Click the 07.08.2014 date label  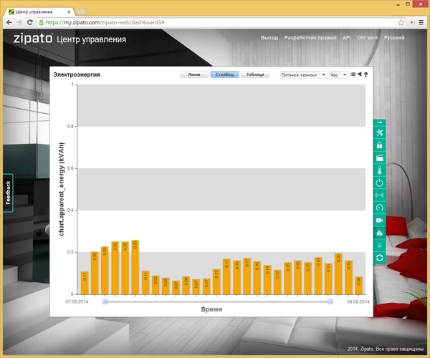point(77,302)
